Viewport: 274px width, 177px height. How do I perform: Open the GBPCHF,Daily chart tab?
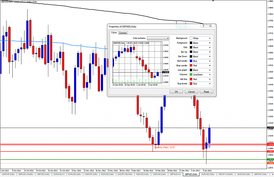tap(260, 174)
